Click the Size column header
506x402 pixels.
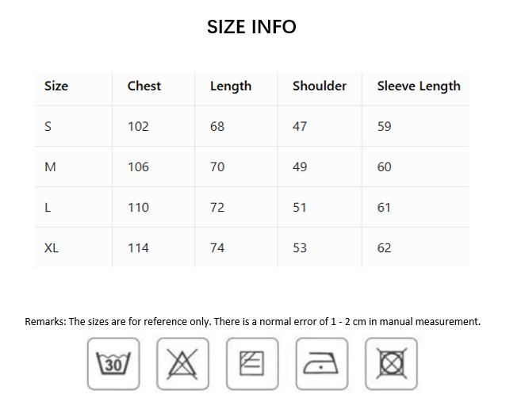coord(56,86)
